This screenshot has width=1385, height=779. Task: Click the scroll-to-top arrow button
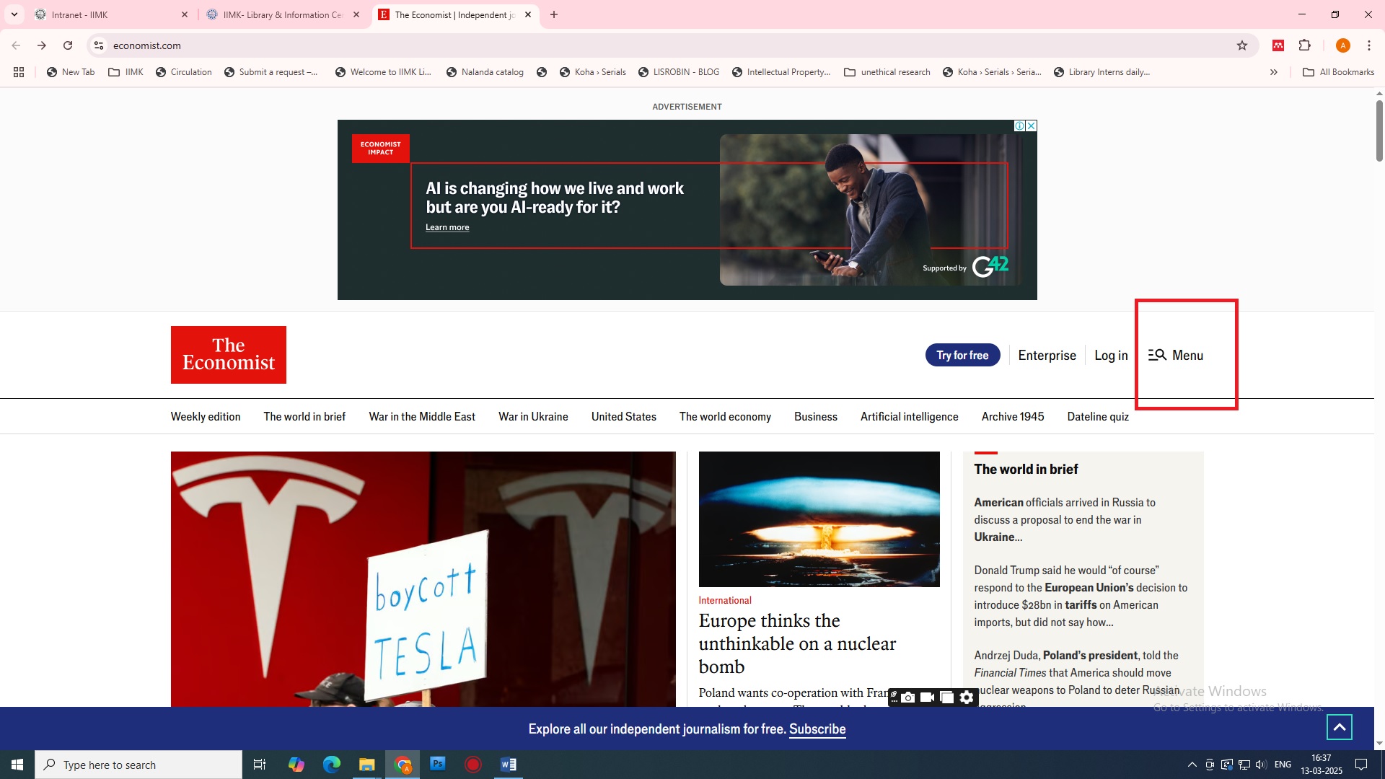1339,727
